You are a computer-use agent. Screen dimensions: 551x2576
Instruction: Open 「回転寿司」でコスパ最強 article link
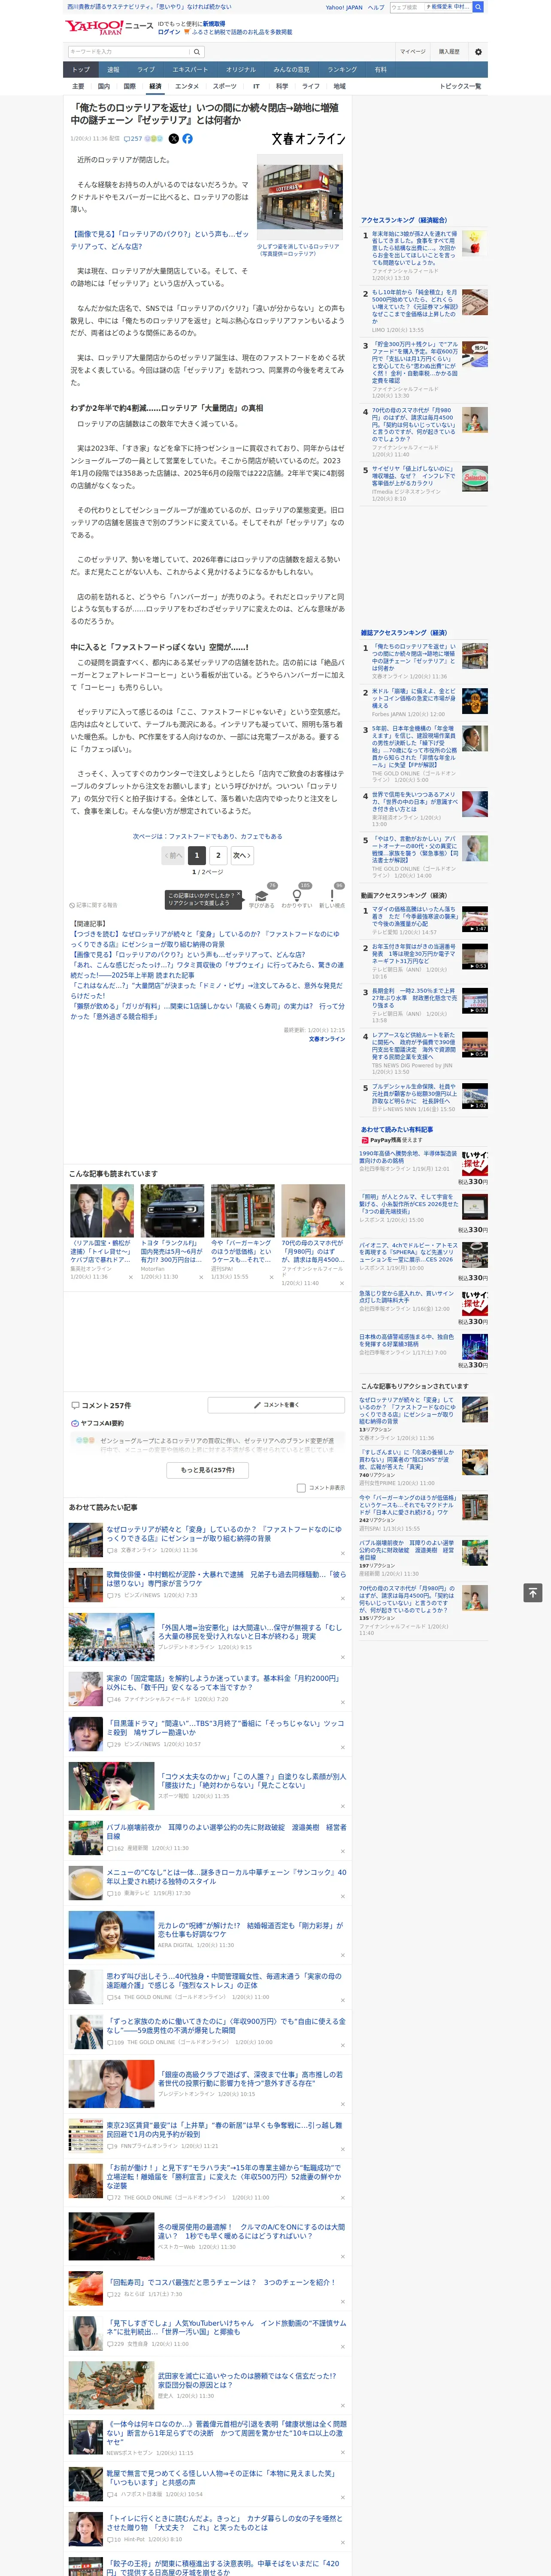221,2282
